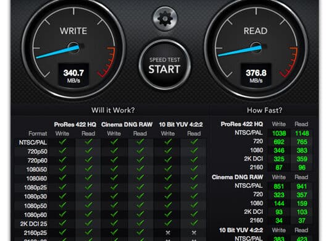Click the Cinema DNG 2160 read value 37
Image resolution: width=329 pixels, height=241 pixels.
point(302,221)
